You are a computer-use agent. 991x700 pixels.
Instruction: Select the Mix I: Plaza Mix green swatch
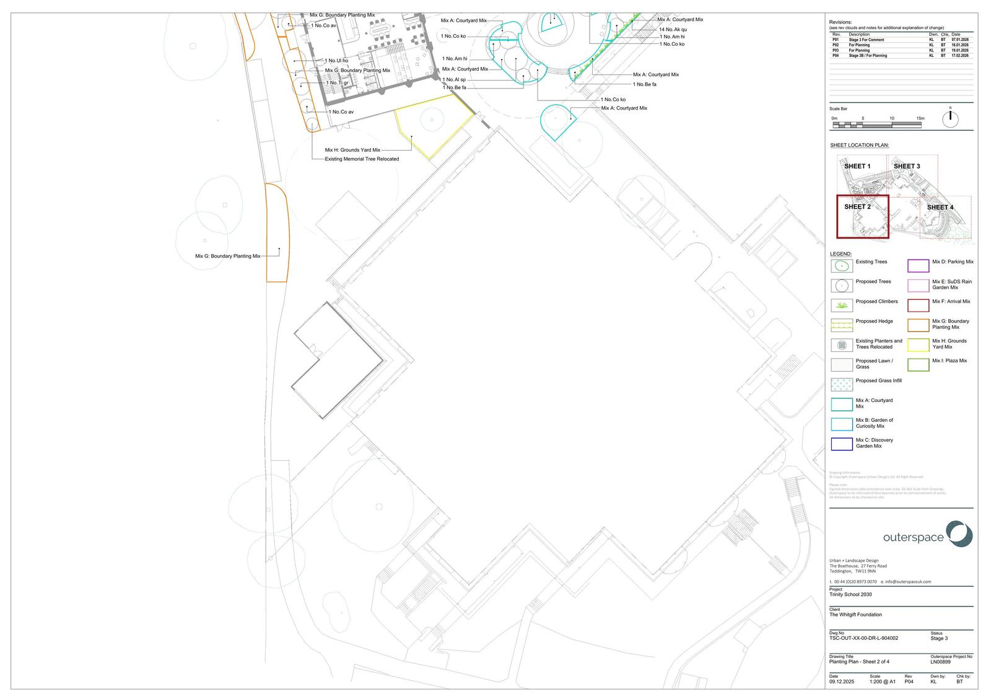point(918,365)
